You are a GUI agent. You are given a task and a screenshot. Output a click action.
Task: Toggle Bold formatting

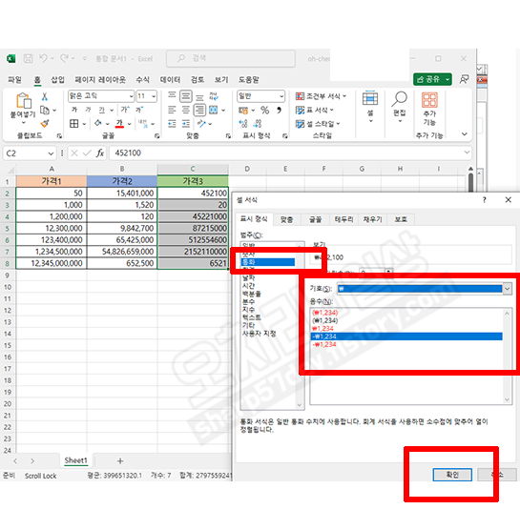pos(74,110)
